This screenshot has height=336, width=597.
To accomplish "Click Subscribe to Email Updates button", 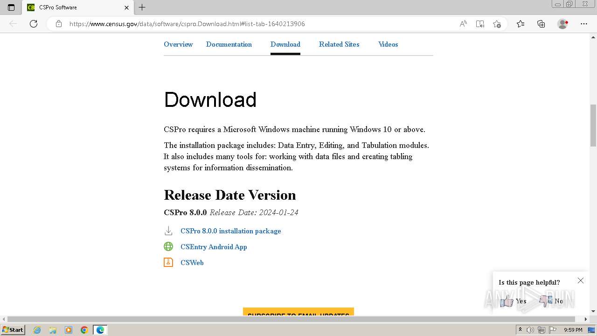I will point(298,311).
